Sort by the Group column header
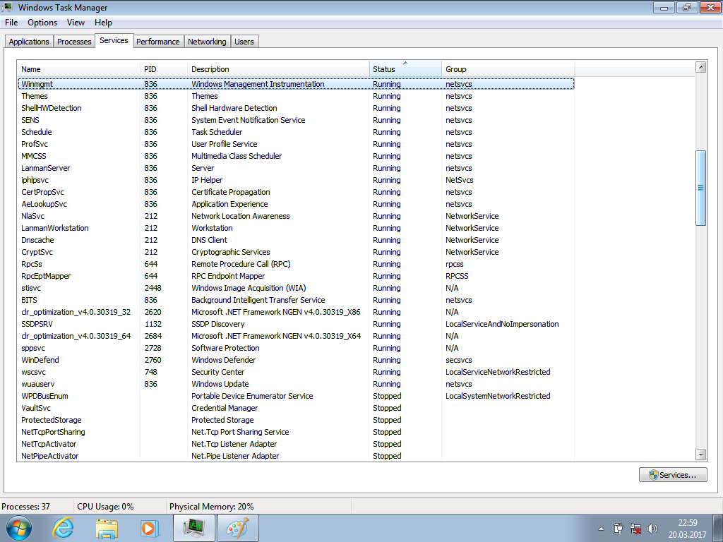The image size is (723, 542). (x=508, y=69)
